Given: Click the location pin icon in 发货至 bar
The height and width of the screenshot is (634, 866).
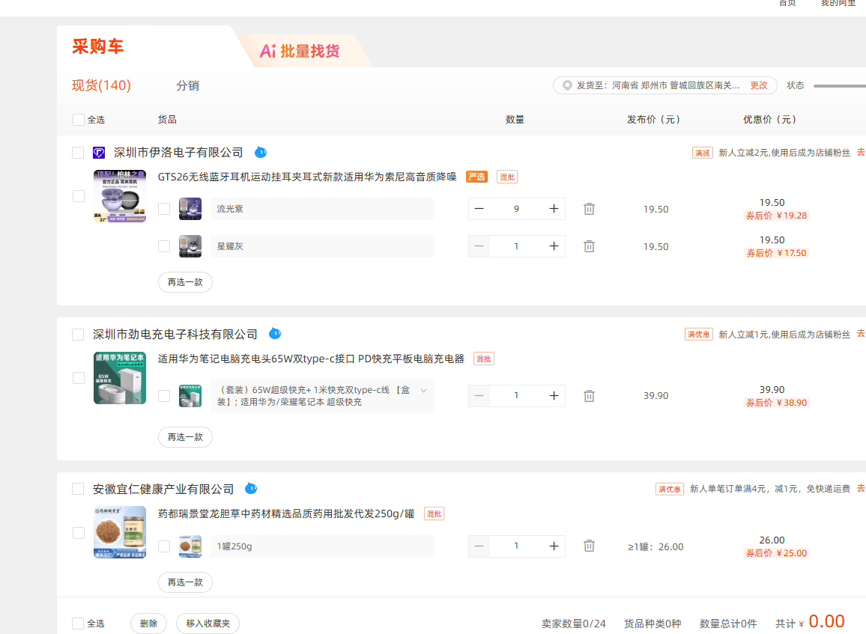Looking at the screenshot, I should coord(566,85).
